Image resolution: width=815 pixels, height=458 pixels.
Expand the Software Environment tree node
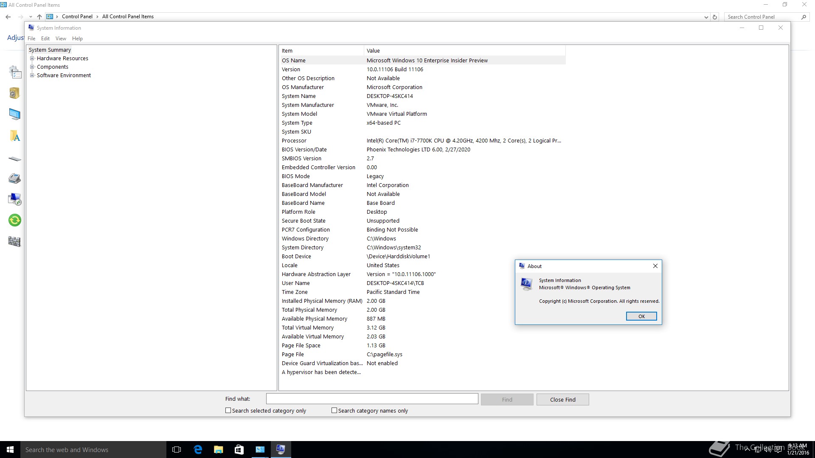[32, 75]
